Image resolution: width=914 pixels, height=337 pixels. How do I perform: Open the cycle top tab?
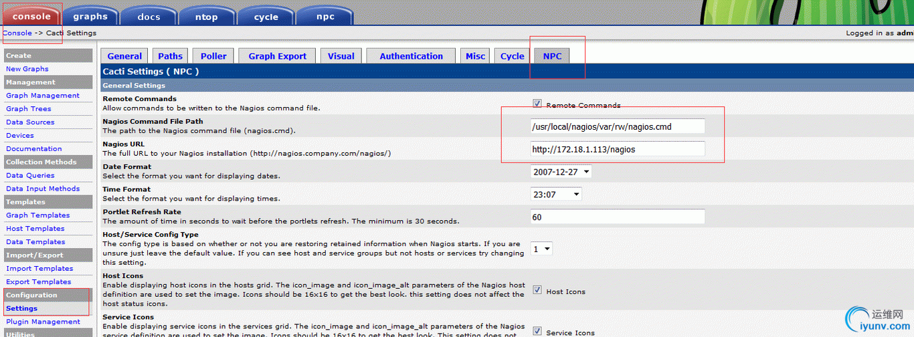[x=266, y=16]
